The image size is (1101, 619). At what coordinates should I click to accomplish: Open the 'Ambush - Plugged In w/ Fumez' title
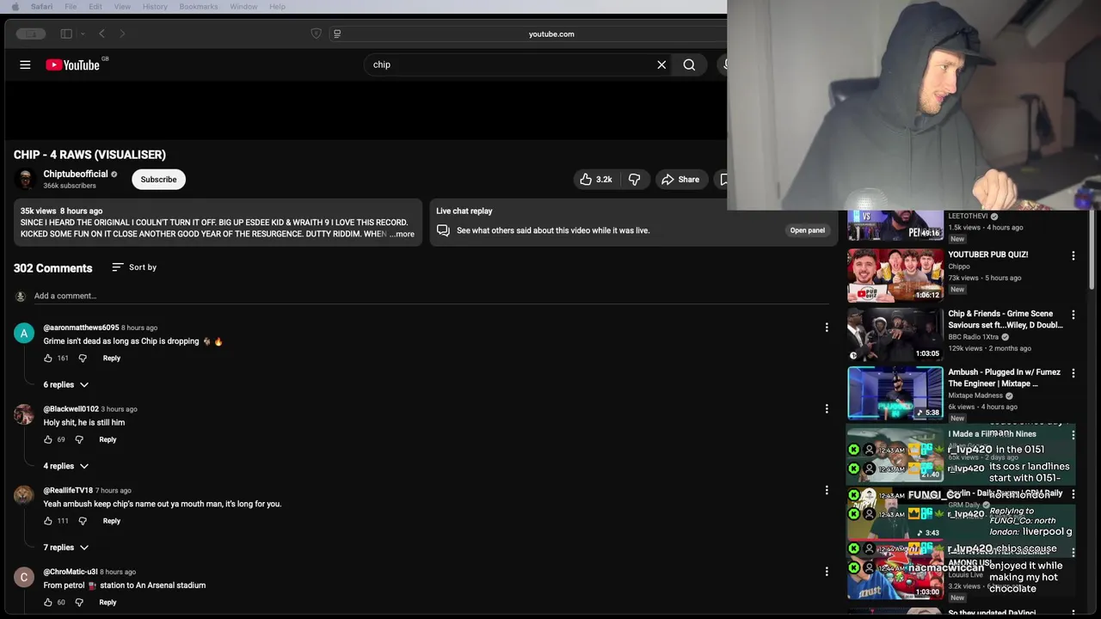coord(1004,378)
